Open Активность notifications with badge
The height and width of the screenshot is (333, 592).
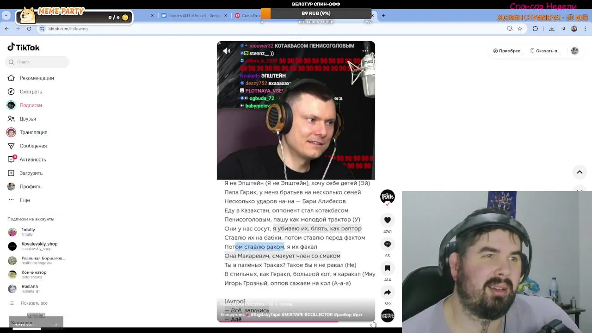pos(26,160)
